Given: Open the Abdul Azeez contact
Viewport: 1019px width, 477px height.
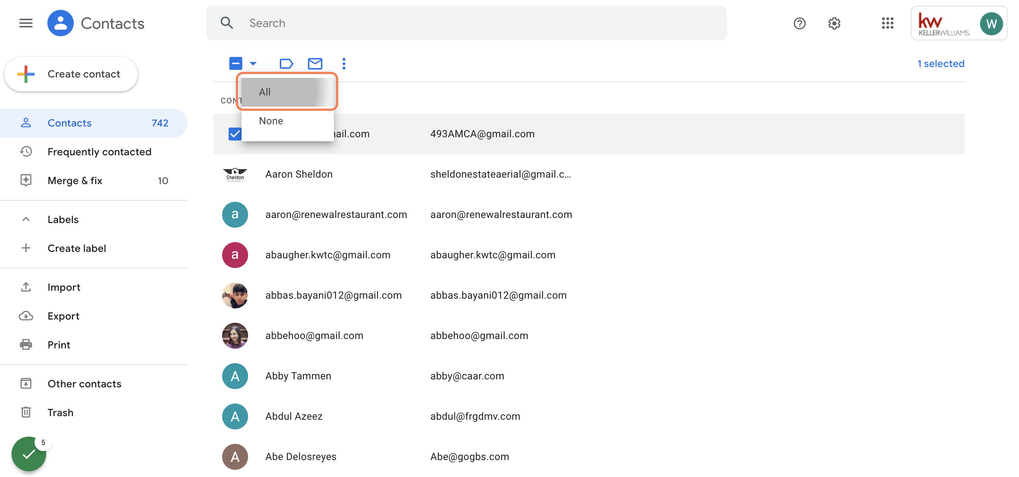Looking at the screenshot, I should click(x=588, y=416).
